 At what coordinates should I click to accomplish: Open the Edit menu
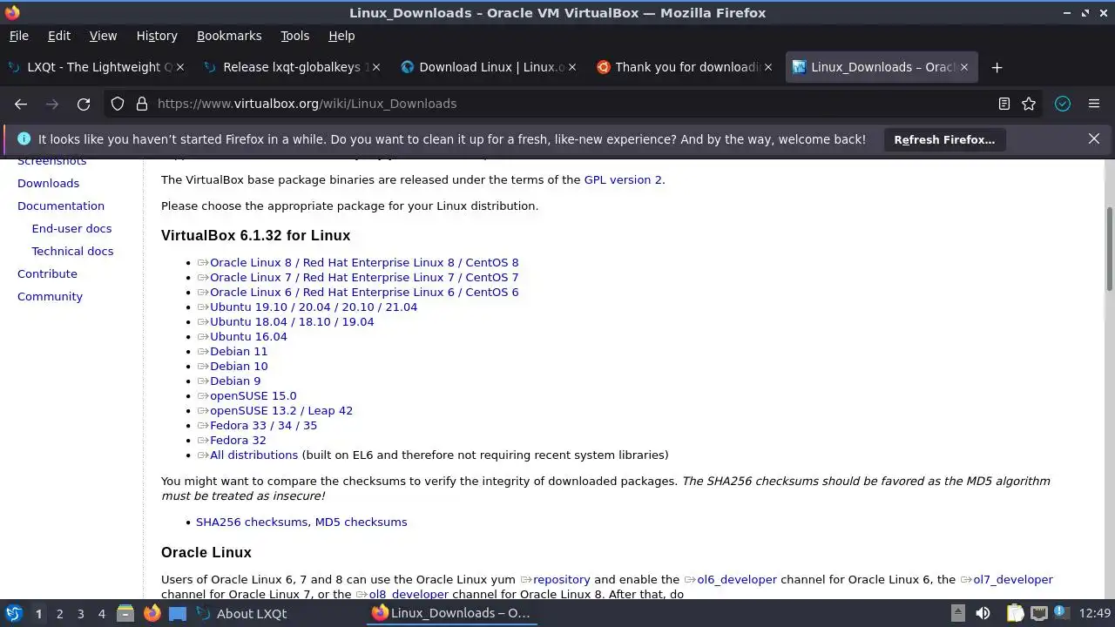[59, 36]
